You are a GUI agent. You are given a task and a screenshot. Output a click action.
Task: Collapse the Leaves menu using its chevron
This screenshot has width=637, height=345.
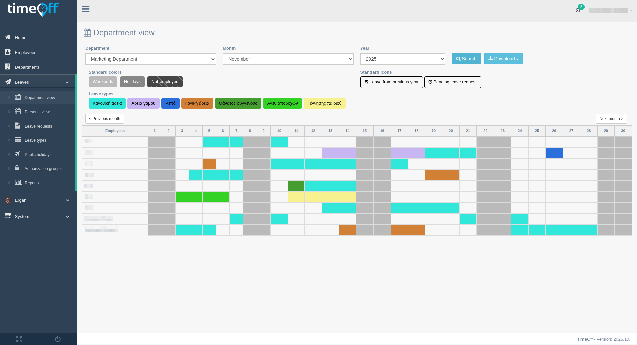coord(67,82)
